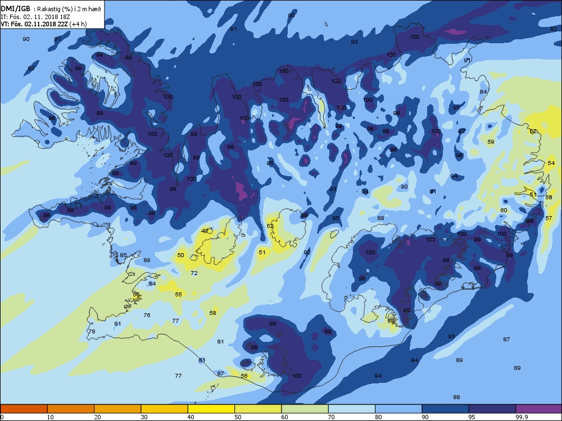Click the humidity value '85' on map
The height and width of the screenshot is (421, 562).
click(x=123, y=255)
